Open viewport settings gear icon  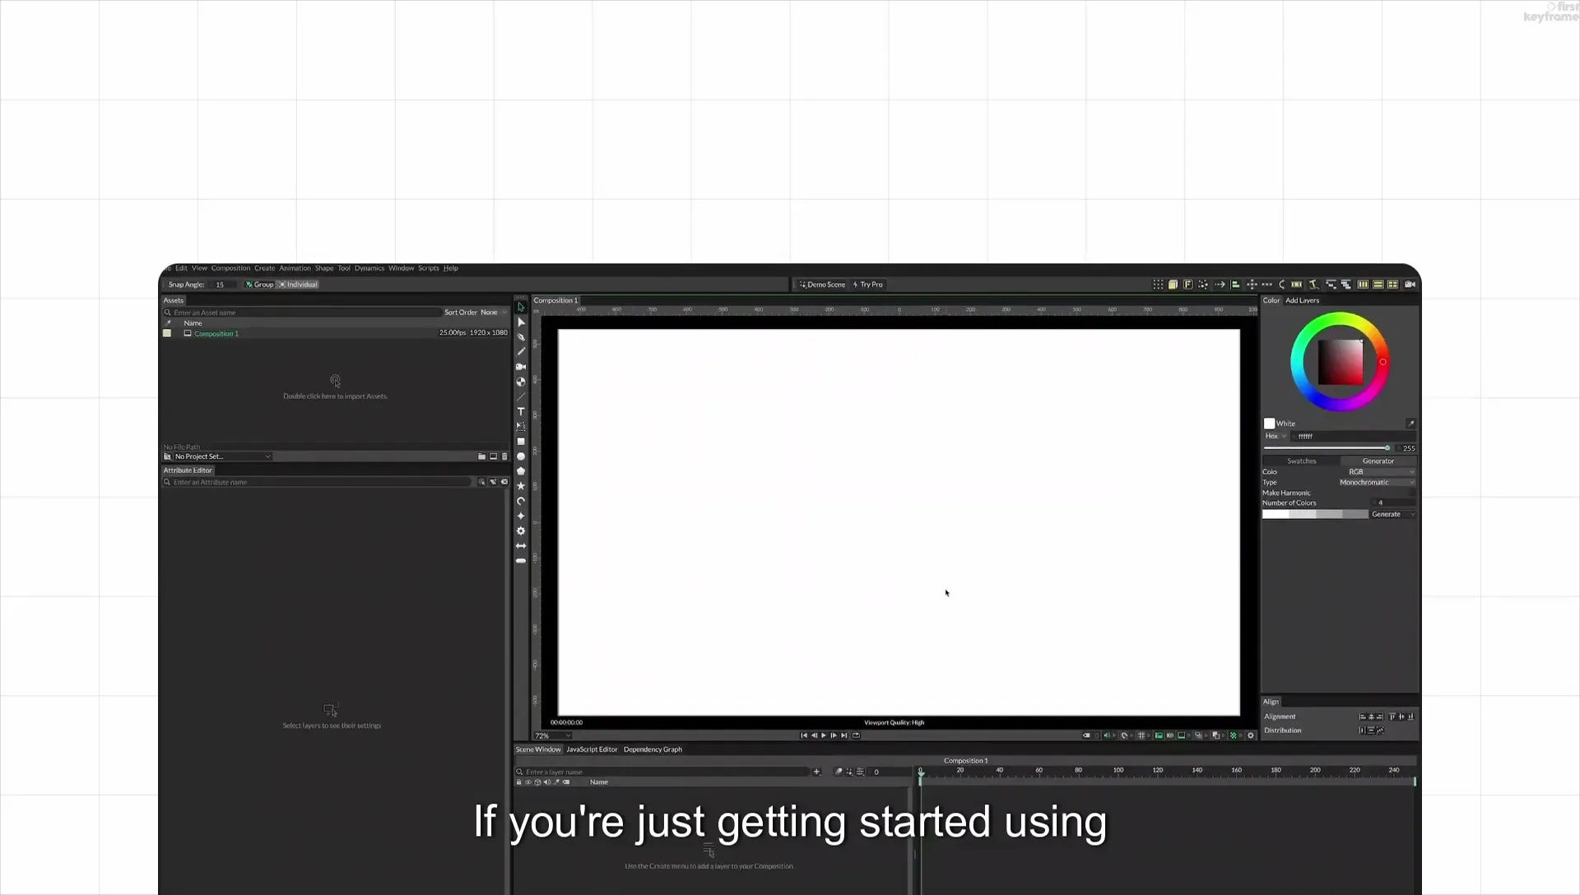point(1251,735)
